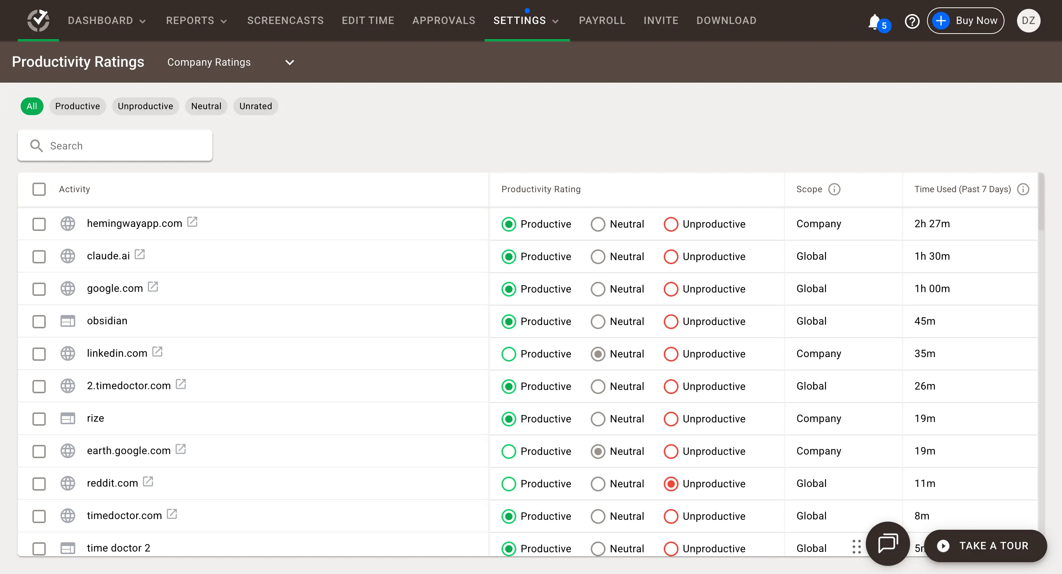The image size is (1062, 574).
Task: Mark hemingwayapp.com as Unproductive
Action: coord(671,224)
